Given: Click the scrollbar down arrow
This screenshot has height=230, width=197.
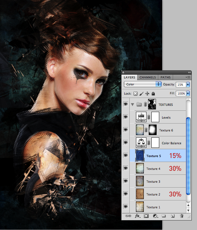Looking at the screenshot, I should tap(188, 211).
